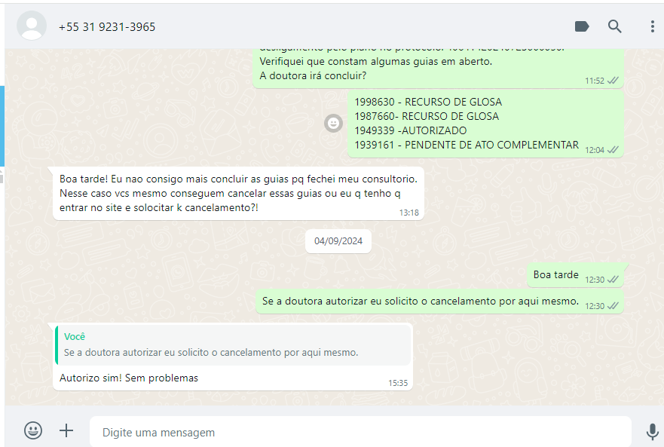
Task: Jump to the quoted 'Você' reply message
Action: click(233, 345)
